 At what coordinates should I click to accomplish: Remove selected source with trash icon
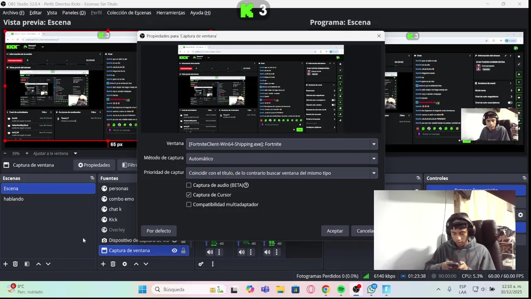(113, 264)
